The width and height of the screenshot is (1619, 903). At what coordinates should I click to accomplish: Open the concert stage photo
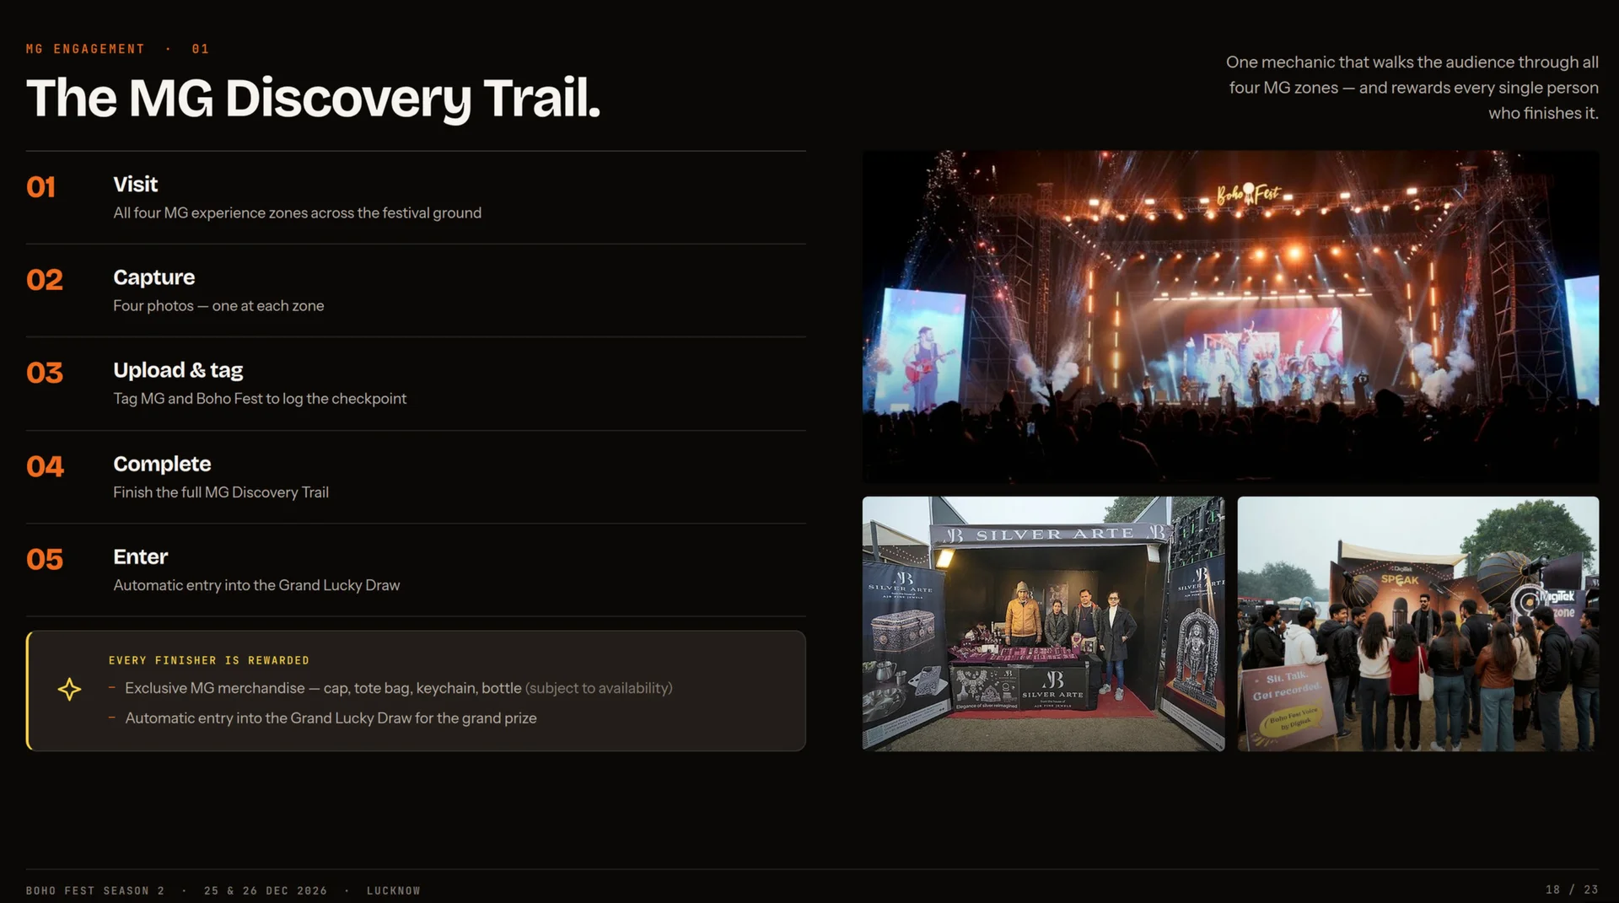[1230, 317]
